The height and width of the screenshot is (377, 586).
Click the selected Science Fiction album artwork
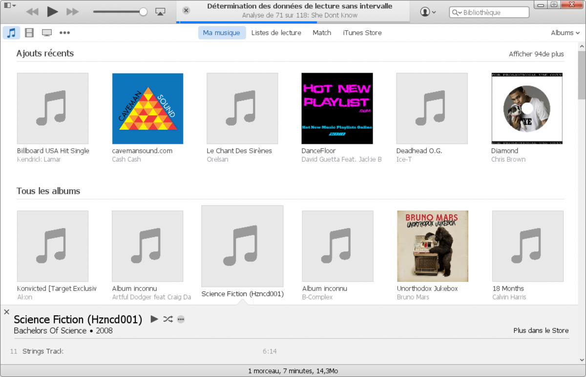tap(242, 246)
